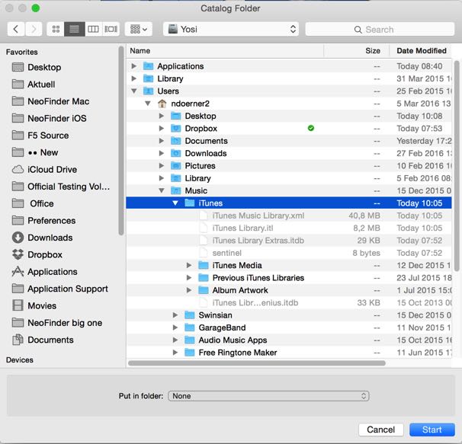Image resolution: width=462 pixels, height=444 pixels.
Task: Collapse the Music folder
Action: [x=162, y=190]
